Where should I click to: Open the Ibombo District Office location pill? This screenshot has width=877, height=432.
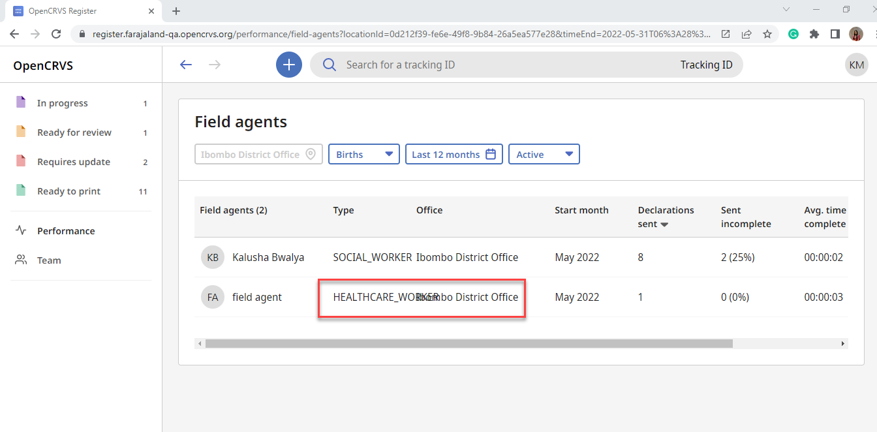click(x=258, y=154)
